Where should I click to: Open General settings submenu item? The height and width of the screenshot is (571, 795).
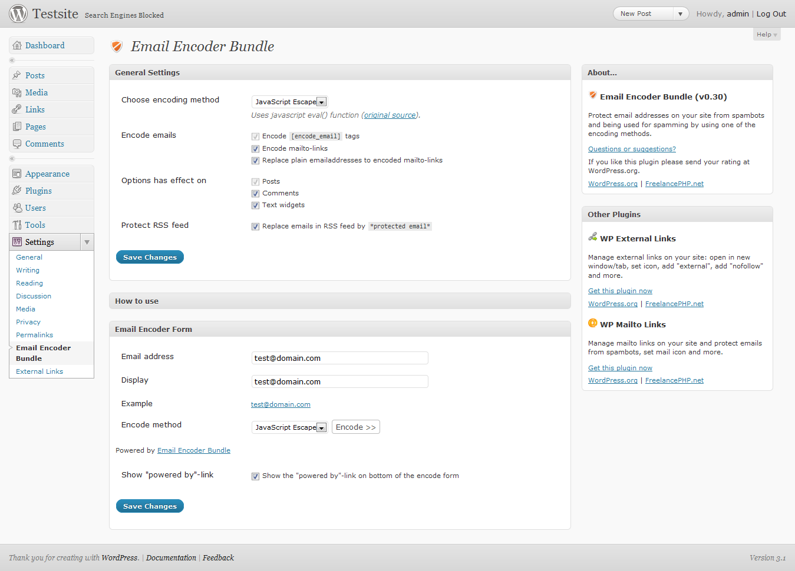point(29,257)
